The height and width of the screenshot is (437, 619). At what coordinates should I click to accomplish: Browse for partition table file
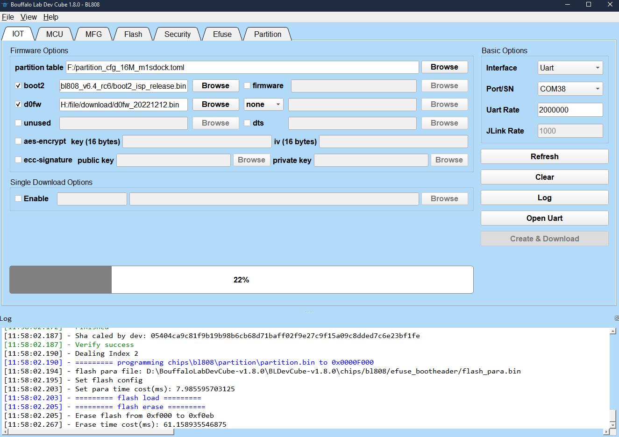click(444, 67)
